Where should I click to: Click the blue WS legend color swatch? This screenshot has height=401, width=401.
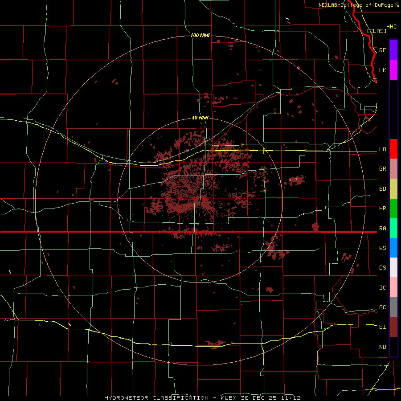pos(393,248)
